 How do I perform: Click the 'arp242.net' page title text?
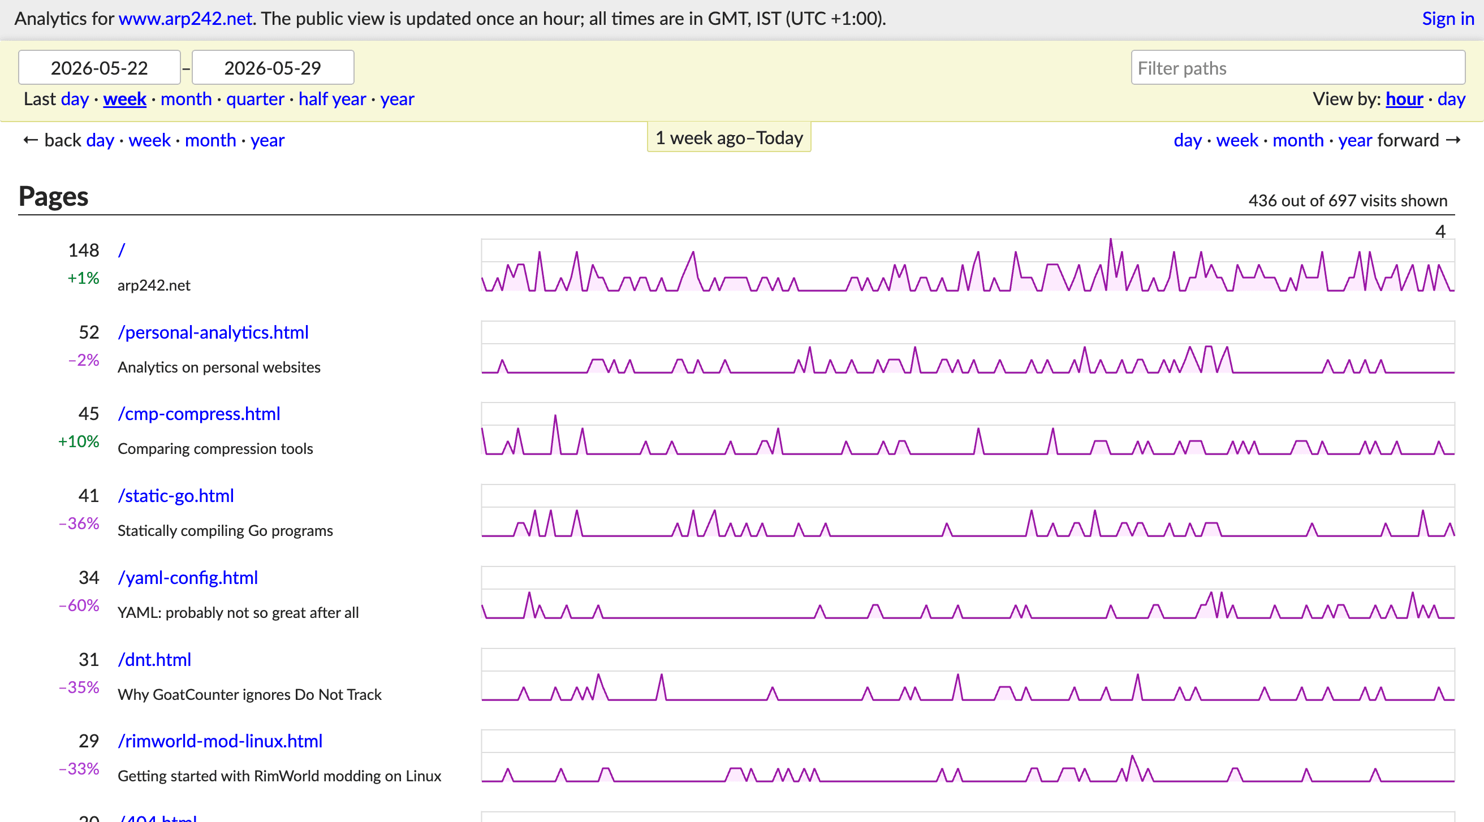coord(154,285)
